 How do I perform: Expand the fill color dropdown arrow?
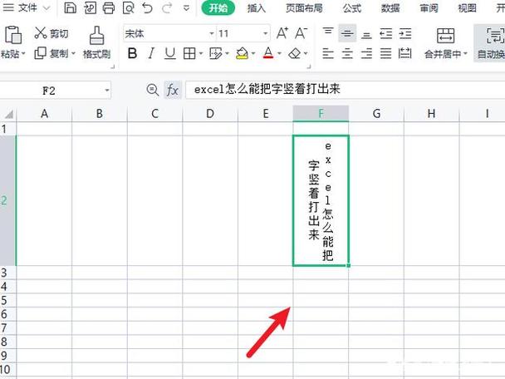tap(253, 53)
